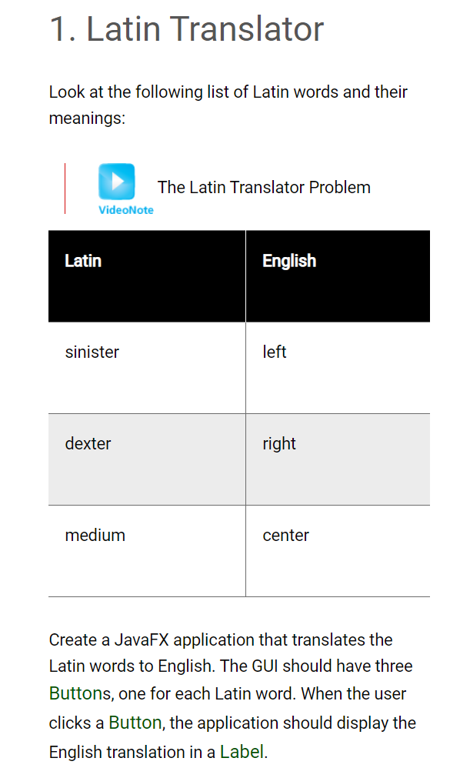
Task: Open the green Label link
Action: coord(242,752)
